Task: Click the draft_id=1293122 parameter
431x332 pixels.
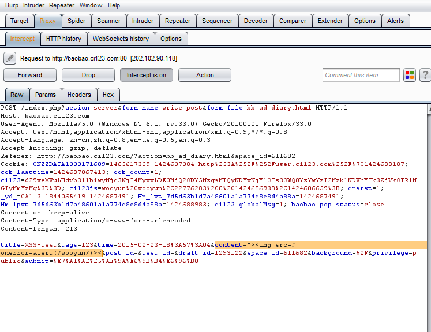Action: (x=211, y=253)
